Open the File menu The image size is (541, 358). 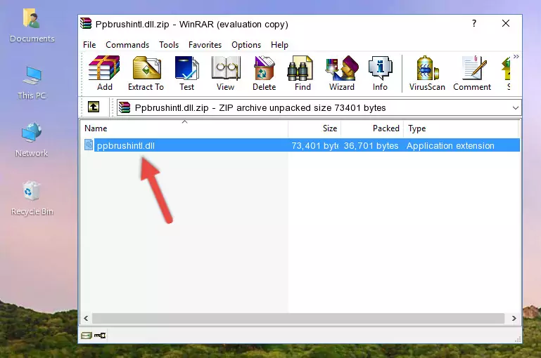pyautogui.click(x=89, y=45)
